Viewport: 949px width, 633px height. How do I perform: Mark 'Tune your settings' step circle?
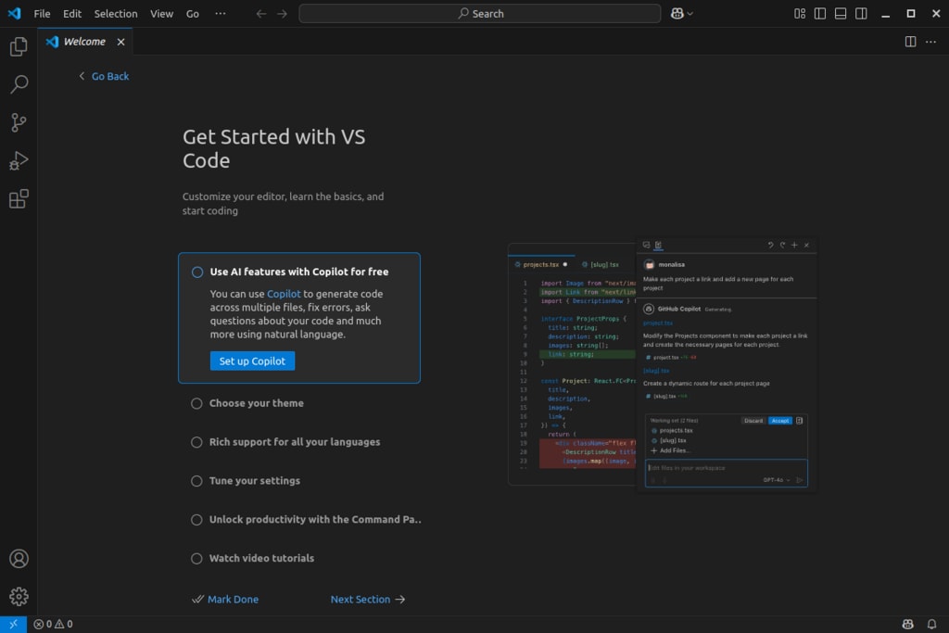[x=196, y=481]
